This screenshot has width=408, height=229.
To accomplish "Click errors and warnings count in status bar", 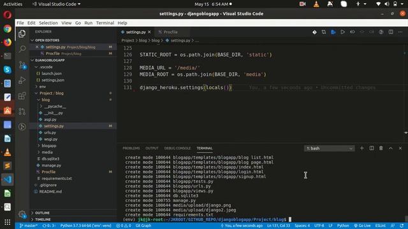I will (x=124, y=226).
